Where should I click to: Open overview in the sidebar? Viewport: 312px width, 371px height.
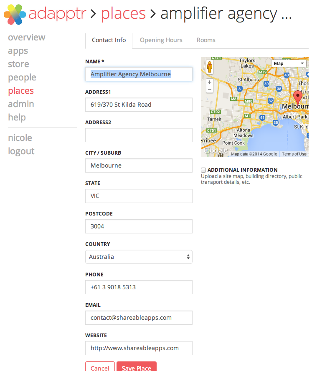[x=27, y=38]
